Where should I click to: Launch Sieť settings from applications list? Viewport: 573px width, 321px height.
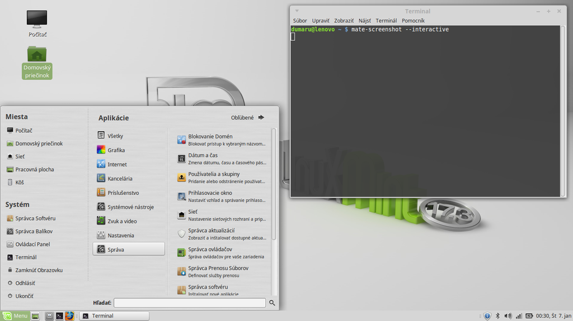tap(222, 215)
